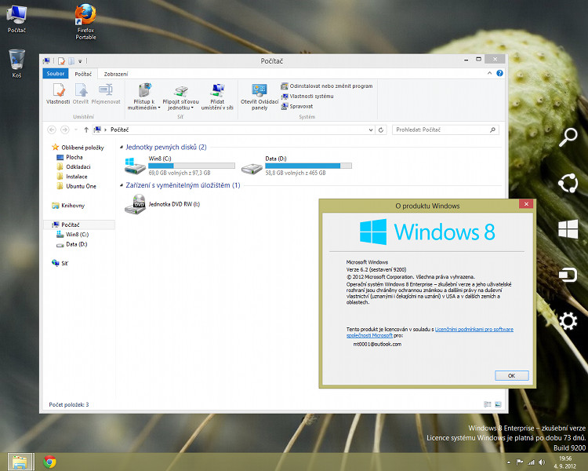Image resolution: width=588 pixels, height=471 pixels.
Task: Show hidden tray icons arrow
Action: click(x=509, y=462)
